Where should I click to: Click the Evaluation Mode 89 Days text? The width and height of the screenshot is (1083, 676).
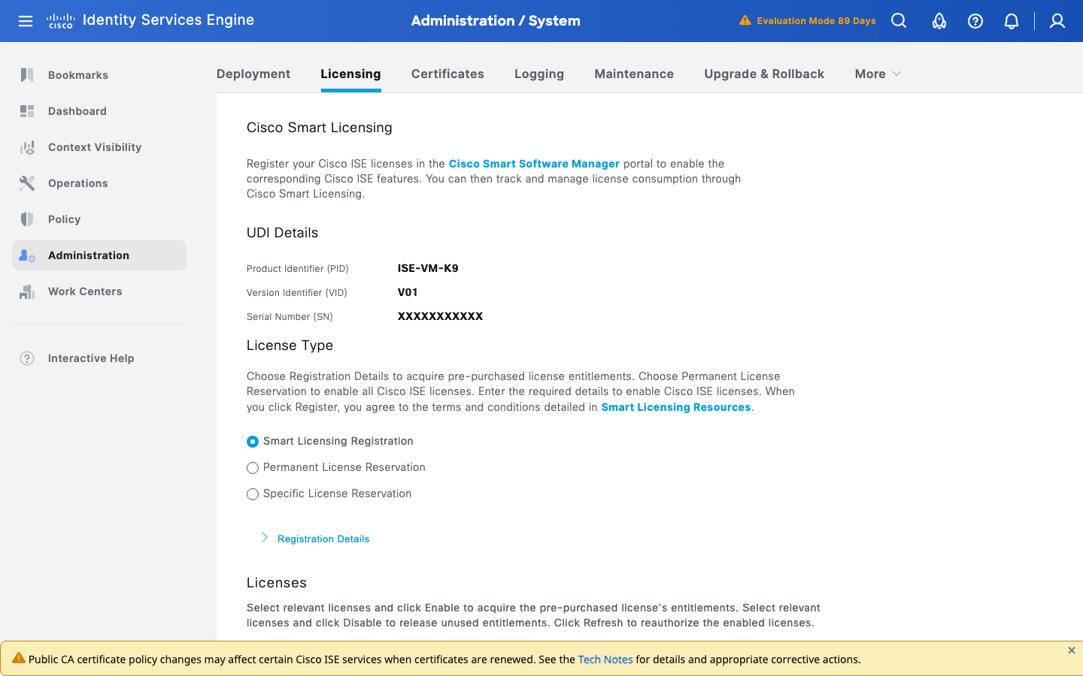[x=816, y=21]
